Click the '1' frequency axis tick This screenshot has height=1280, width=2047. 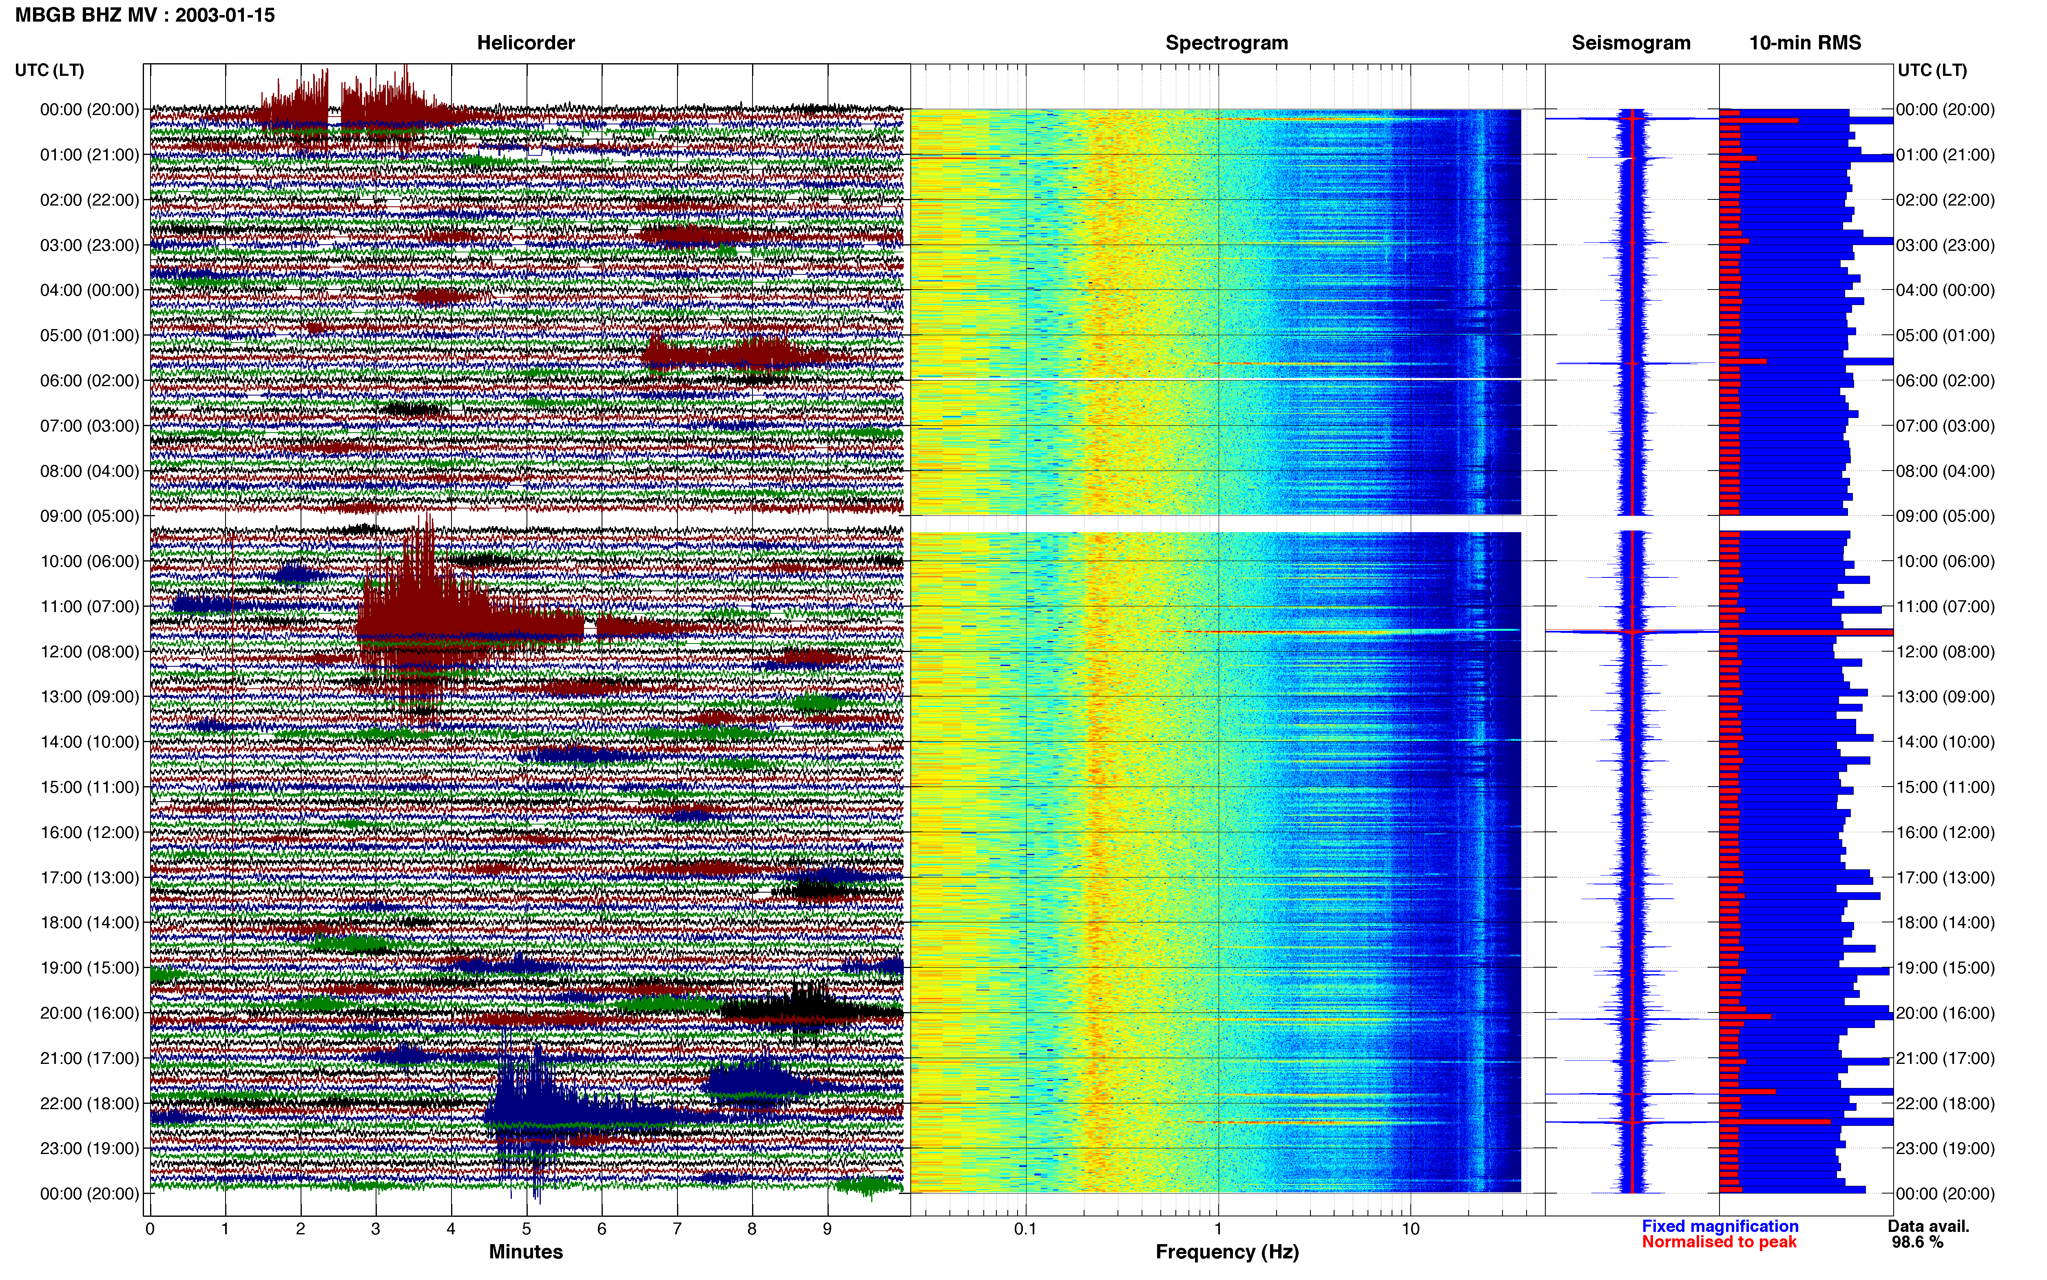pyautogui.click(x=1217, y=1228)
